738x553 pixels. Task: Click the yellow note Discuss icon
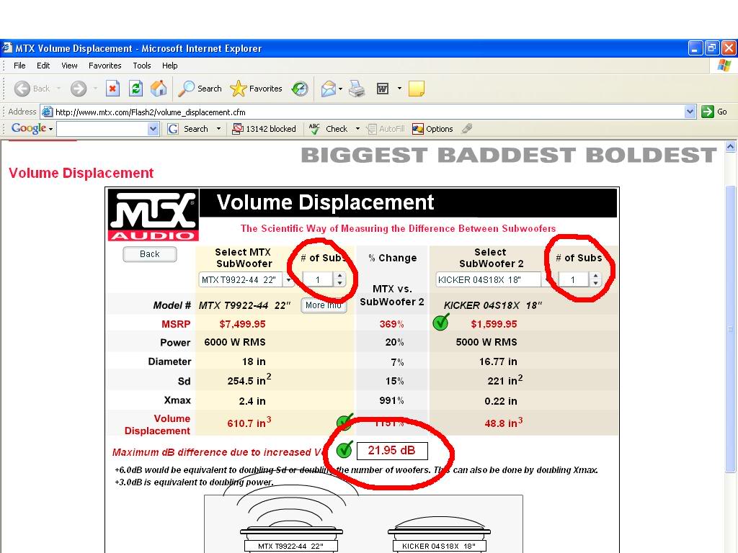tap(416, 89)
